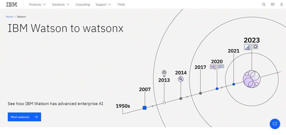The height and width of the screenshot is (135, 286).
Task: Open the chat icon in header
Action: (x=273, y=4)
